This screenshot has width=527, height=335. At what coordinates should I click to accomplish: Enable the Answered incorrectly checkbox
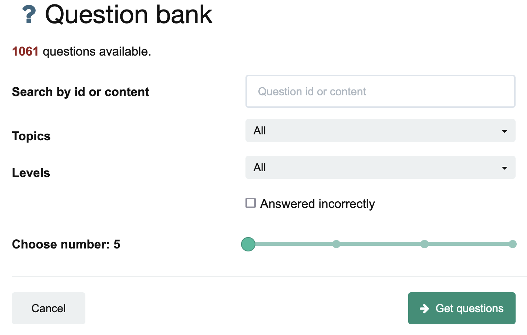pos(251,203)
